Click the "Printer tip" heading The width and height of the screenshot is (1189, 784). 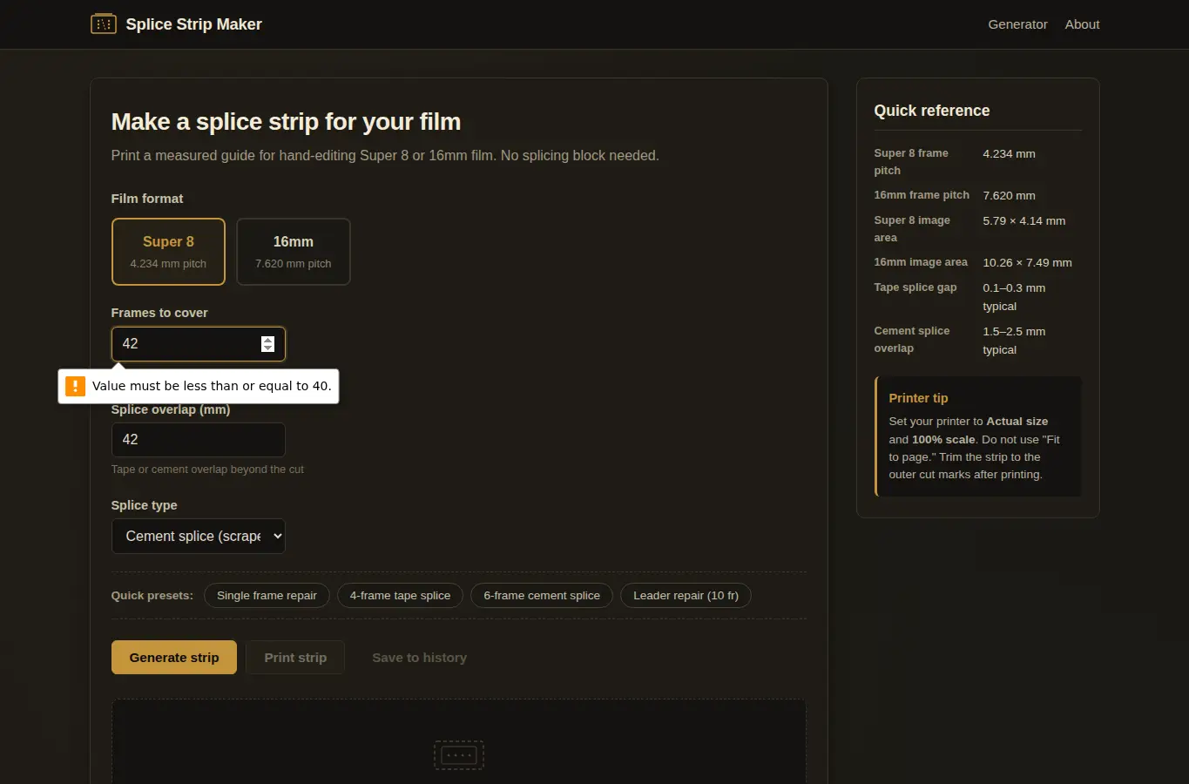918,398
